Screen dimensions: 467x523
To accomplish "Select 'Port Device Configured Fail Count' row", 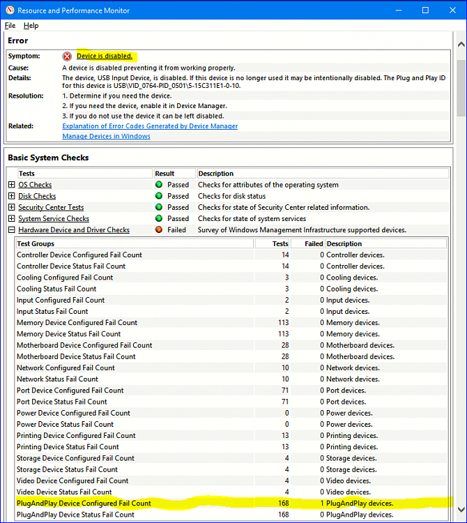I will (x=231, y=391).
